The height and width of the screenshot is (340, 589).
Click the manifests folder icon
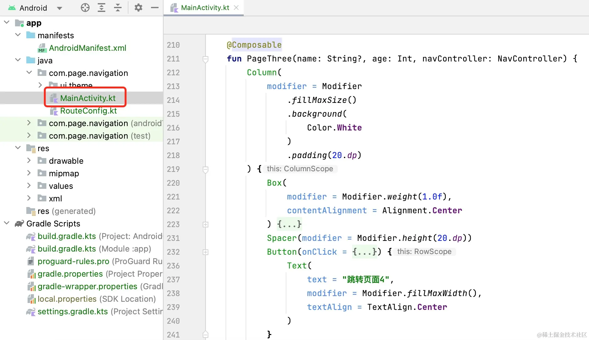pyautogui.click(x=31, y=35)
